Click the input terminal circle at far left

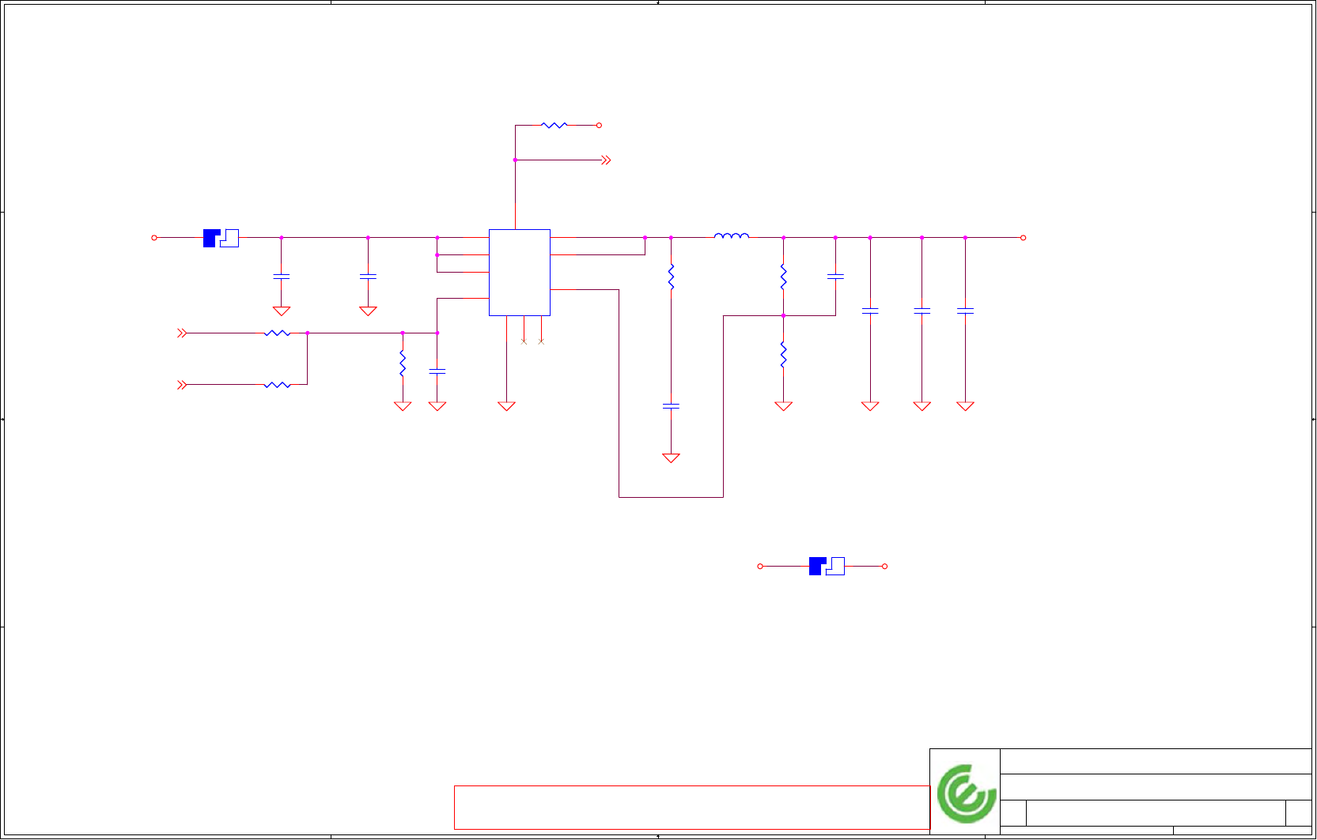tap(154, 238)
